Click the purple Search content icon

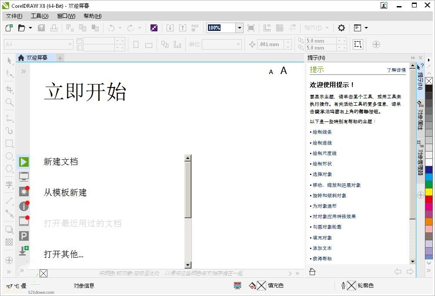154,28
